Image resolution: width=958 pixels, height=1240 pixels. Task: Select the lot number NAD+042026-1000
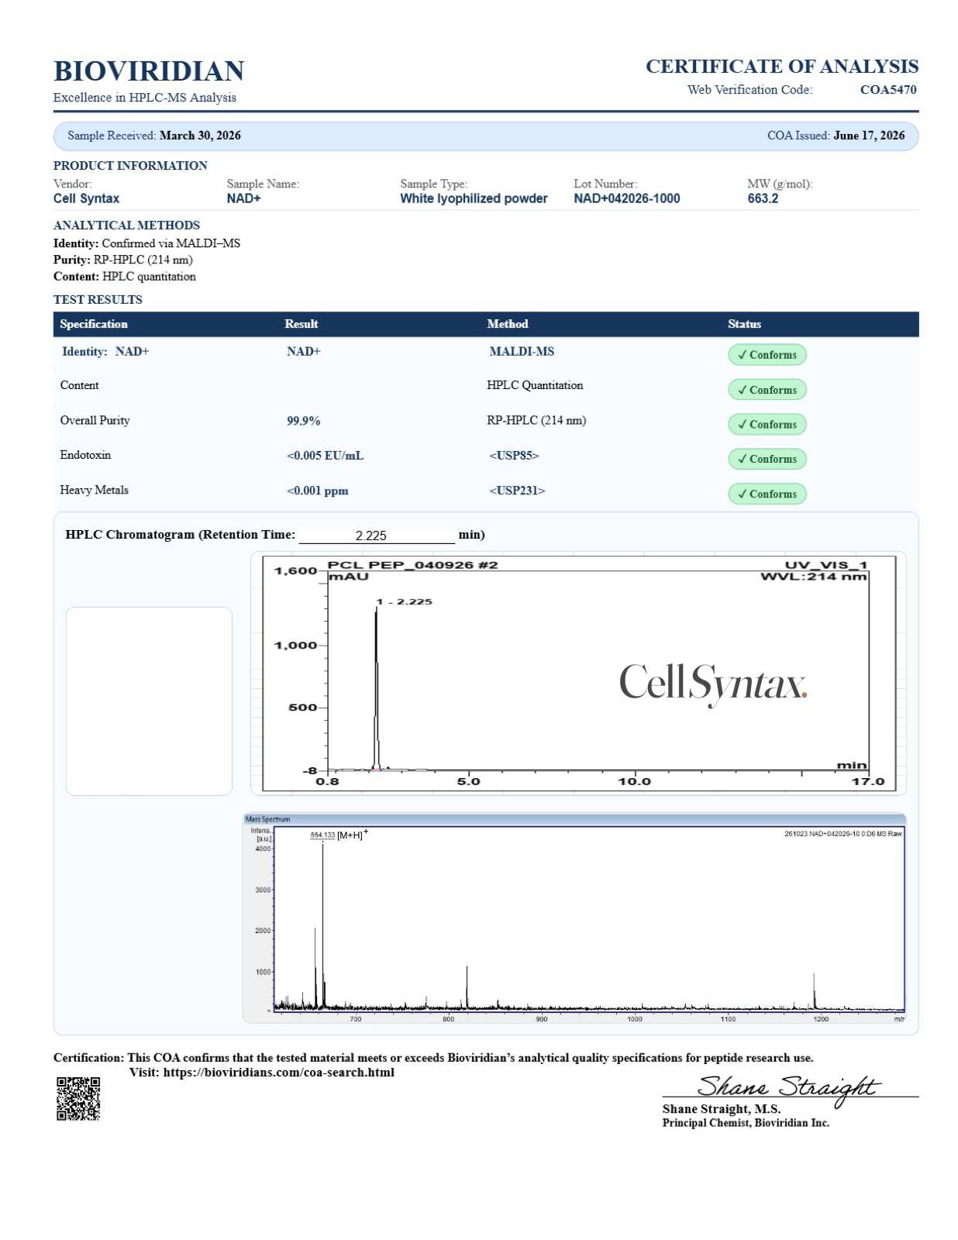coord(626,198)
